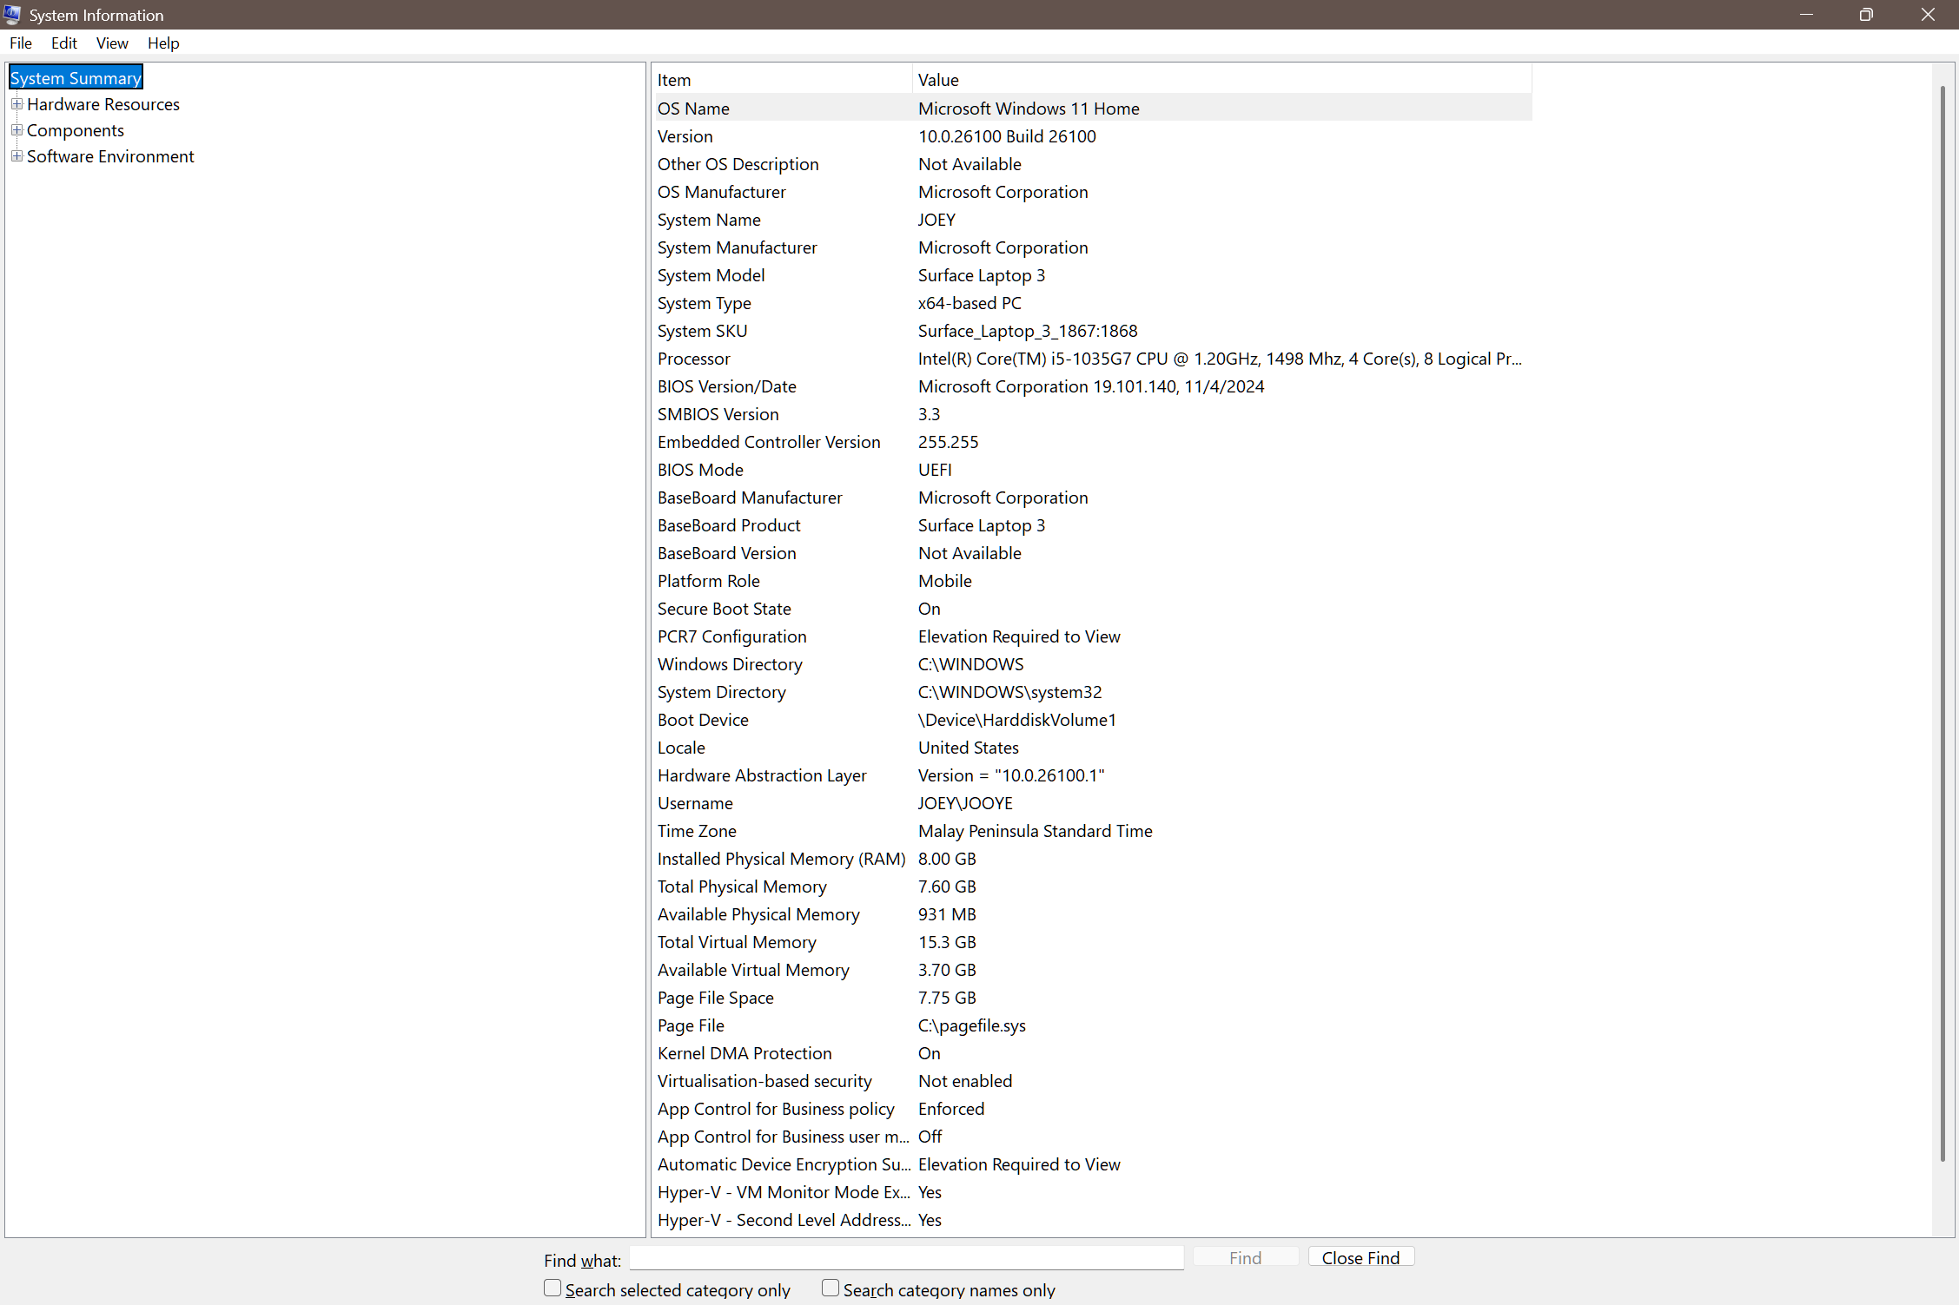Select the Hardware Resources tree item
The height and width of the screenshot is (1305, 1959).
click(x=103, y=104)
